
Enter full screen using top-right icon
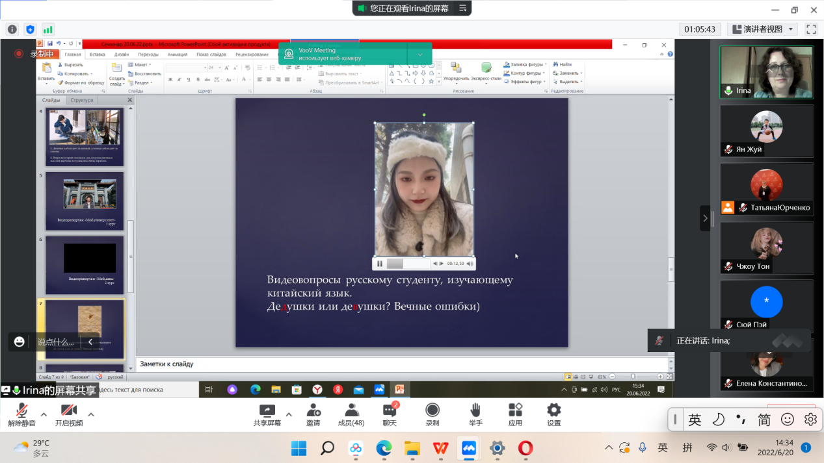(x=811, y=29)
